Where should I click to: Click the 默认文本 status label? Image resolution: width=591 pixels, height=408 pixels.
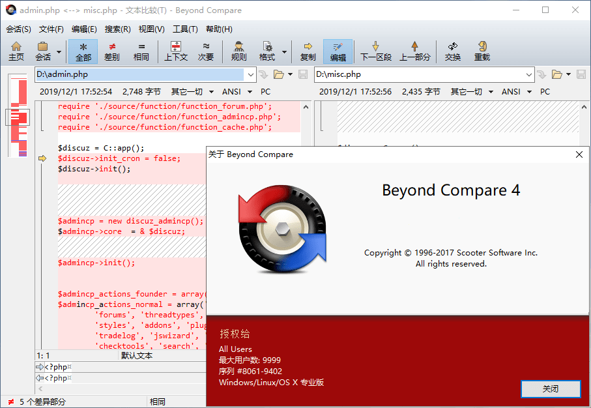tap(137, 356)
